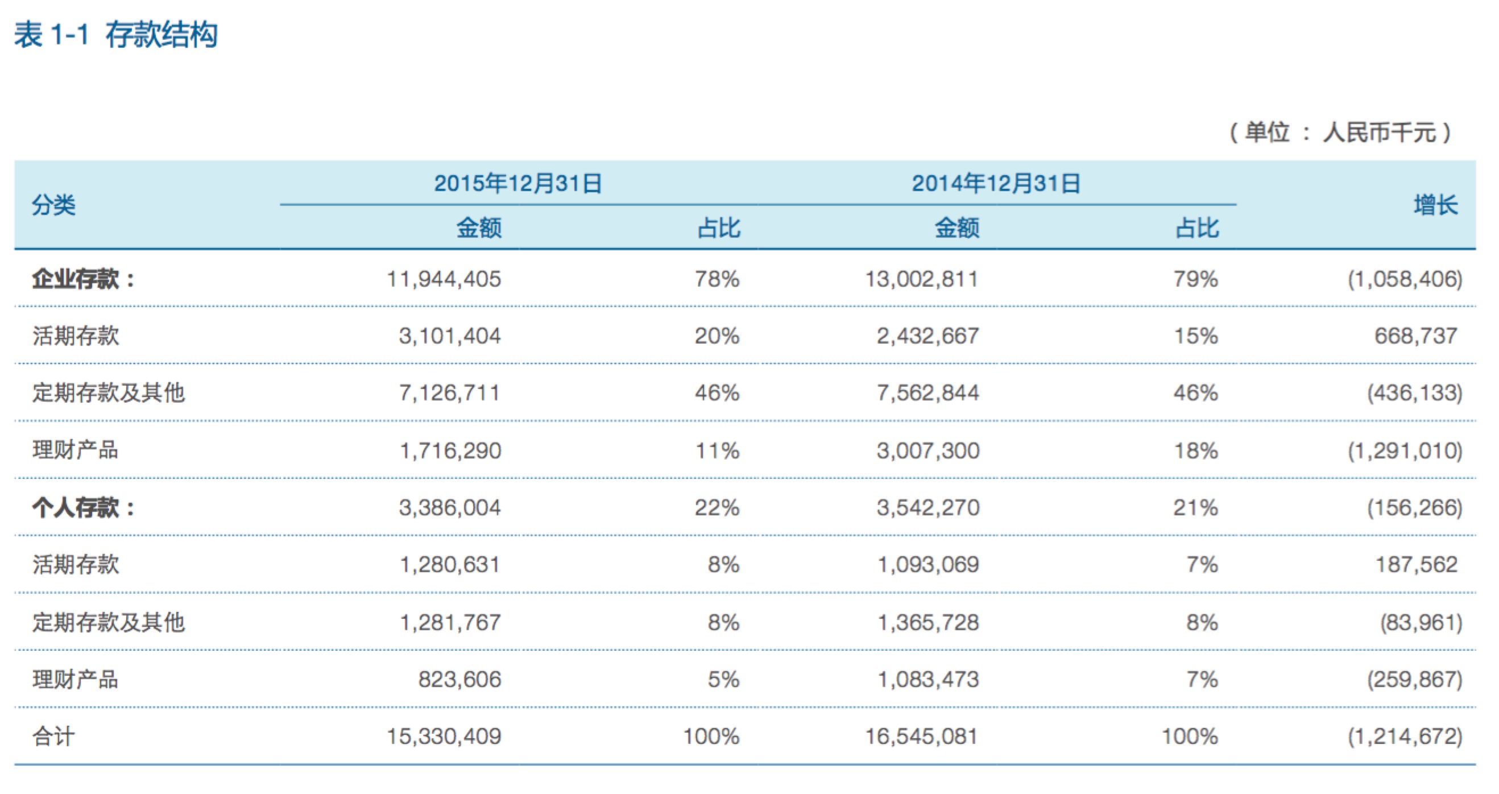Viewport: 1499px width, 794px height.
Task: Click the 5% cell
Action: (x=723, y=680)
